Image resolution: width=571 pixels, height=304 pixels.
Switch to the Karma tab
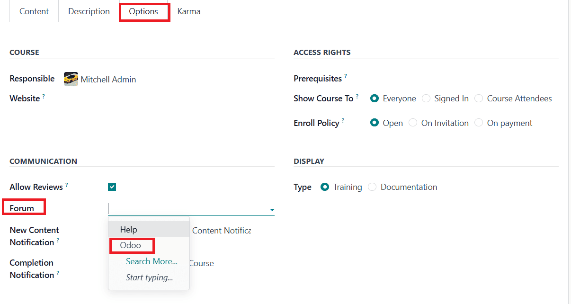[x=188, y=11]
